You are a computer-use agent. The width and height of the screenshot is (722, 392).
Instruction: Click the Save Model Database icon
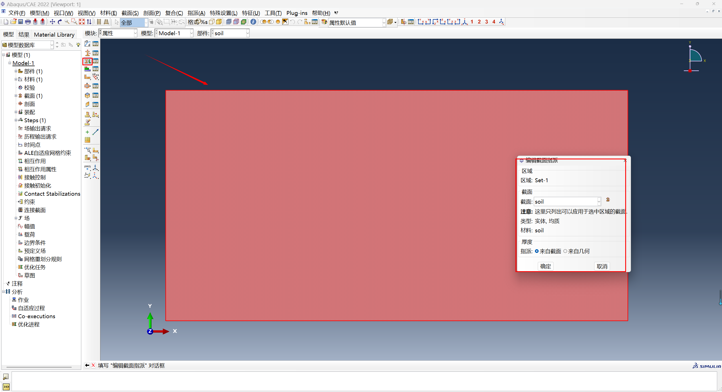21,22
